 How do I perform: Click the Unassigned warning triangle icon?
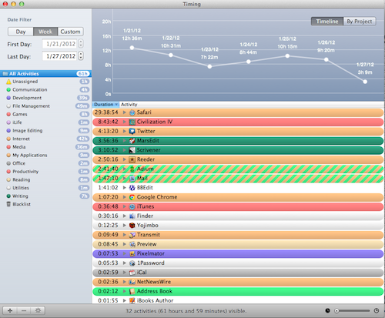tap(8, 82)
